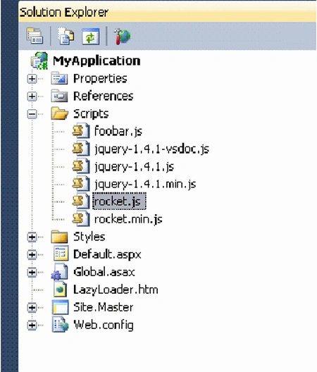The width and height of the screenshot is (317, 372).
Task: Click the Properties toolbar icon
Action: [x=35, y=36]
